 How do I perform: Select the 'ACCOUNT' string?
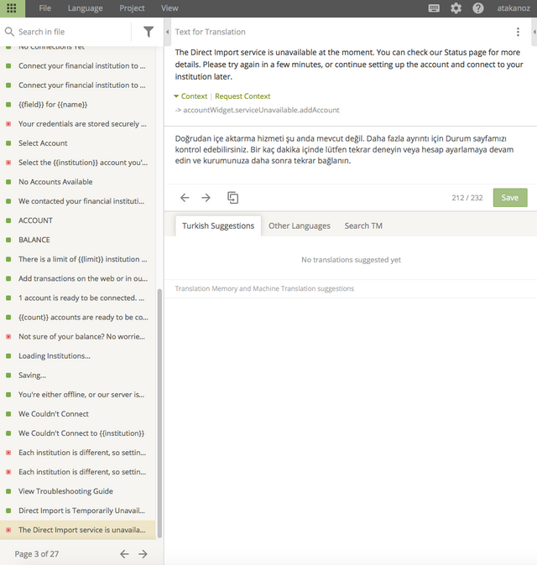tap(78, 220)
